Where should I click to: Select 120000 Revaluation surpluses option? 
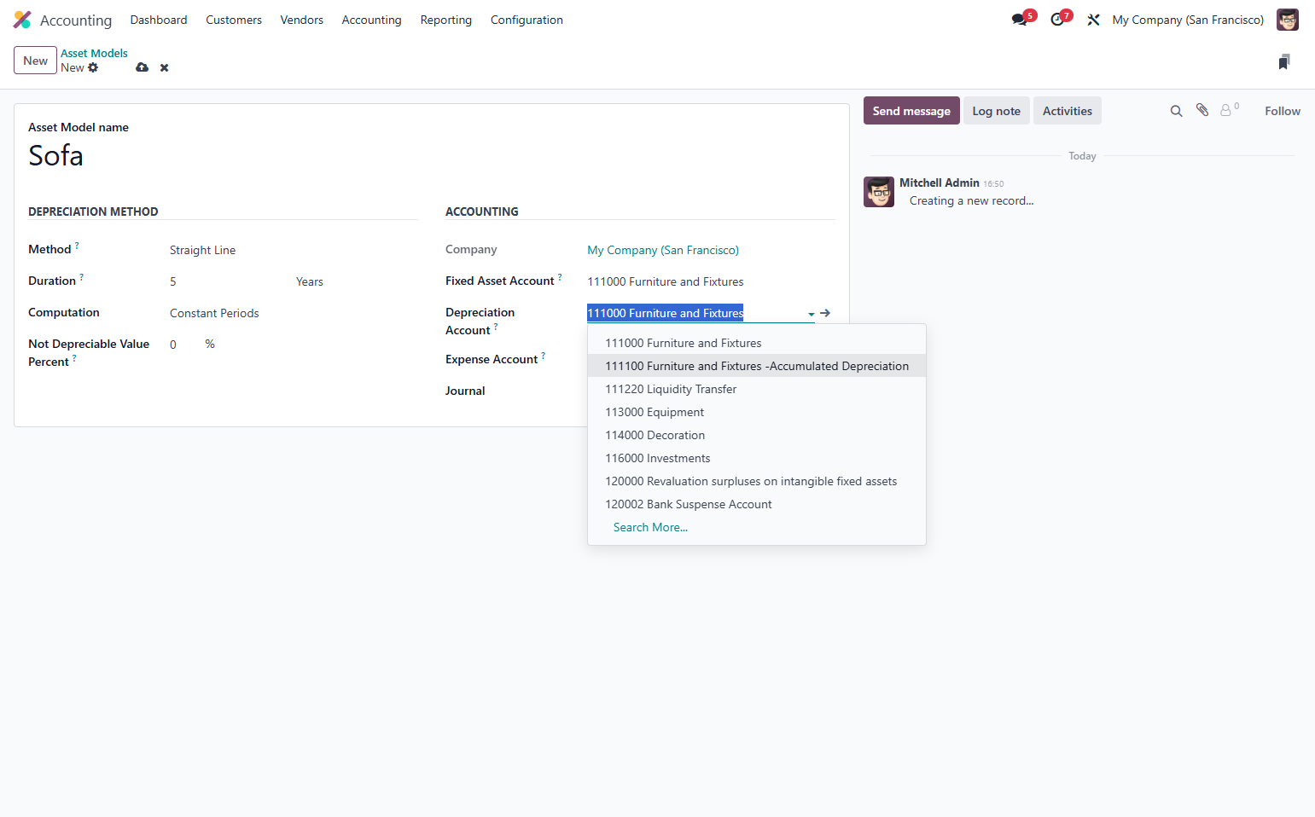point(757,481)
